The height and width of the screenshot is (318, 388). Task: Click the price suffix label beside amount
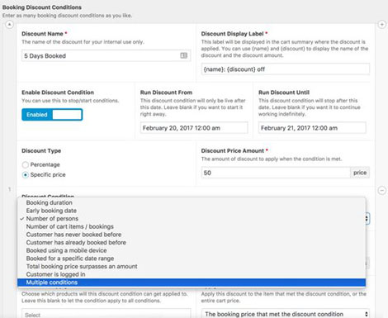pos(360,173)
